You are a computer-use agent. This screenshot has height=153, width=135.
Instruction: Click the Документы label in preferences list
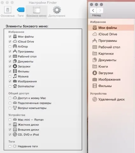[25, 62]
